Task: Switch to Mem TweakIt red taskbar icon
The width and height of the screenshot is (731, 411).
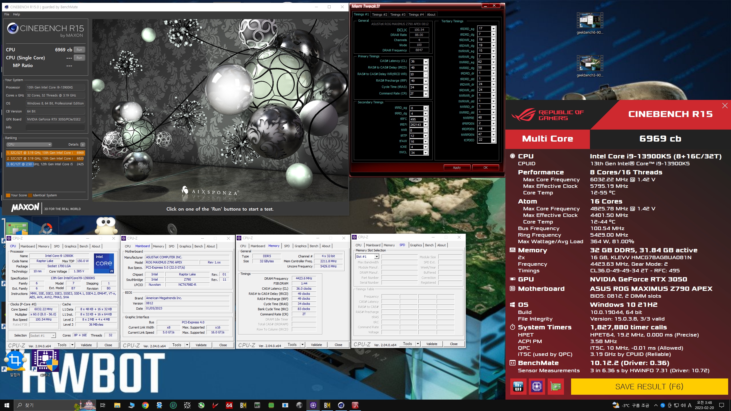Action: click(355, 405)
